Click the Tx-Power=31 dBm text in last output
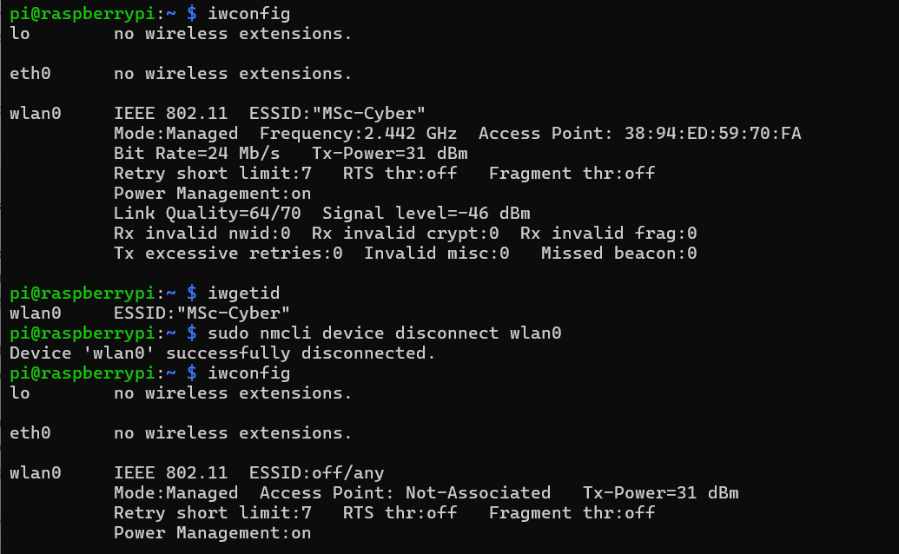899x554 pixels. 660,492
